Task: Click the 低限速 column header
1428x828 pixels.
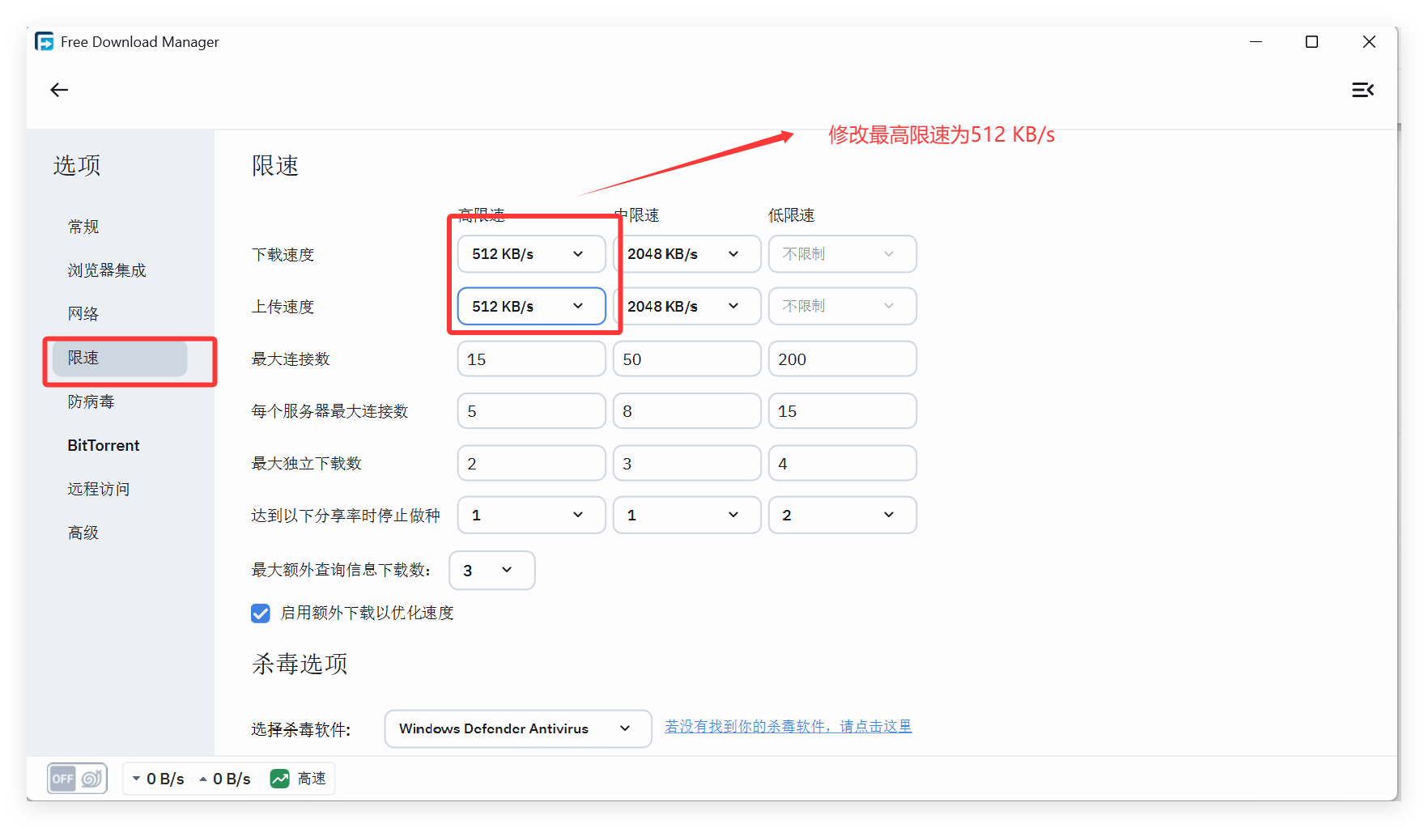Action: point(792,215)
